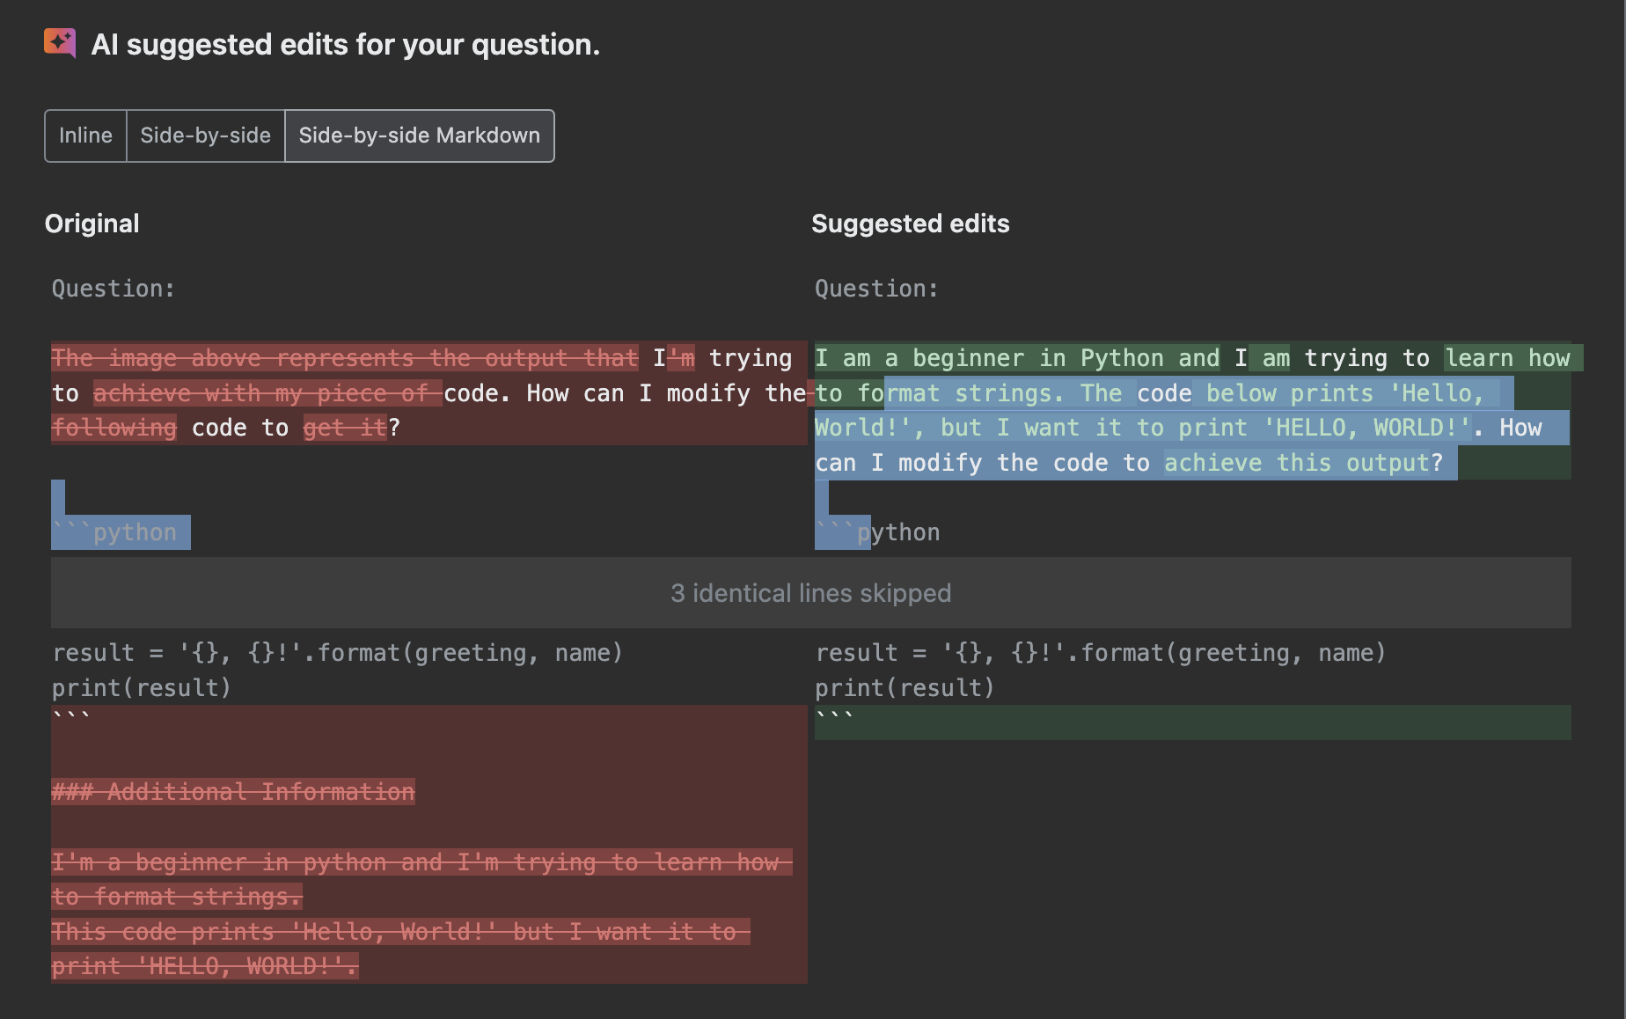Click the 'Question:' label under Suggested edits
Viewport: 1626px width, 1019px height.
(876, 289)
